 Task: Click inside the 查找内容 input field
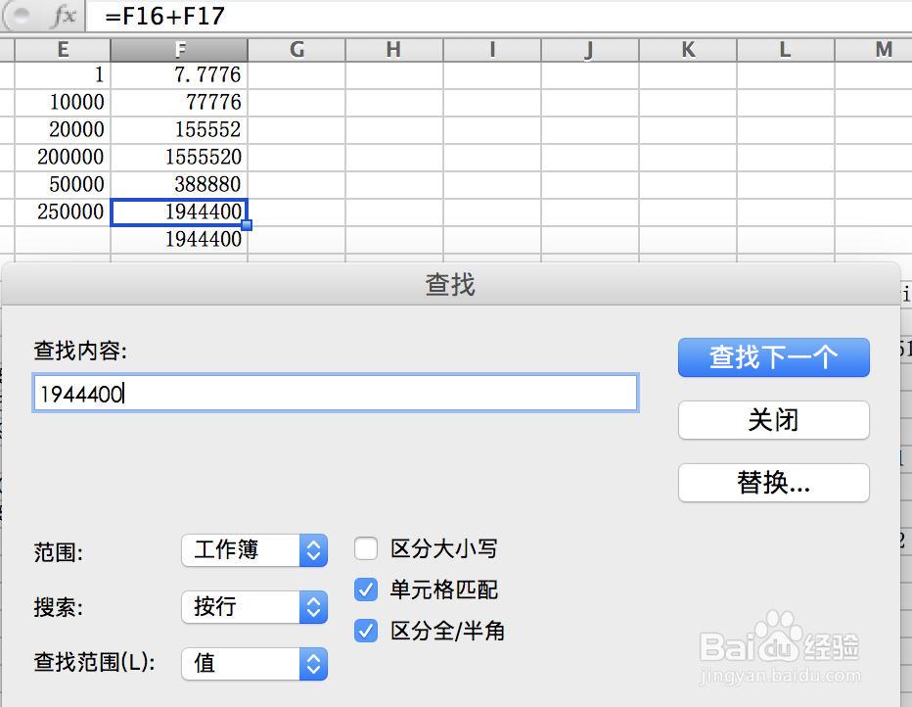pos(336,392)
